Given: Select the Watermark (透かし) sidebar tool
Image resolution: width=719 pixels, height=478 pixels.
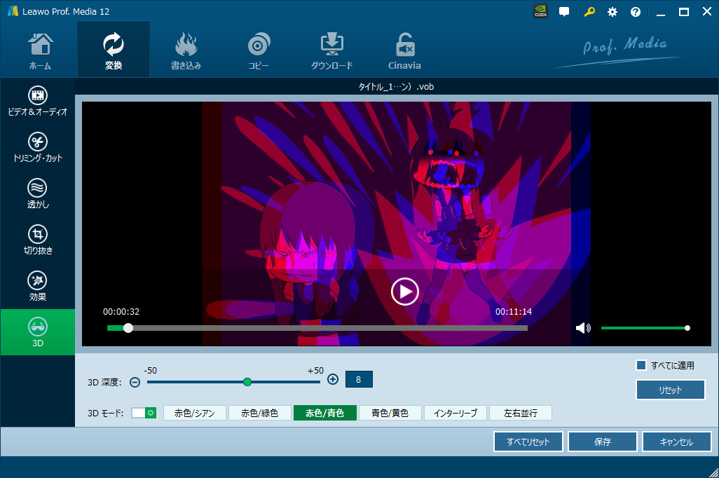Looking at the screenshot, I should [x=38, y=193].
